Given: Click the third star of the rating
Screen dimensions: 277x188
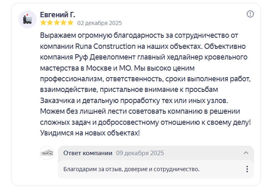Looking at the screenshot, I should pyautogui.click(x=57, y=23).
